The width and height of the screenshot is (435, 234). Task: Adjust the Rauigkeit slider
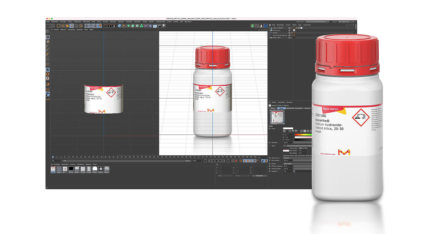point(303,171)
